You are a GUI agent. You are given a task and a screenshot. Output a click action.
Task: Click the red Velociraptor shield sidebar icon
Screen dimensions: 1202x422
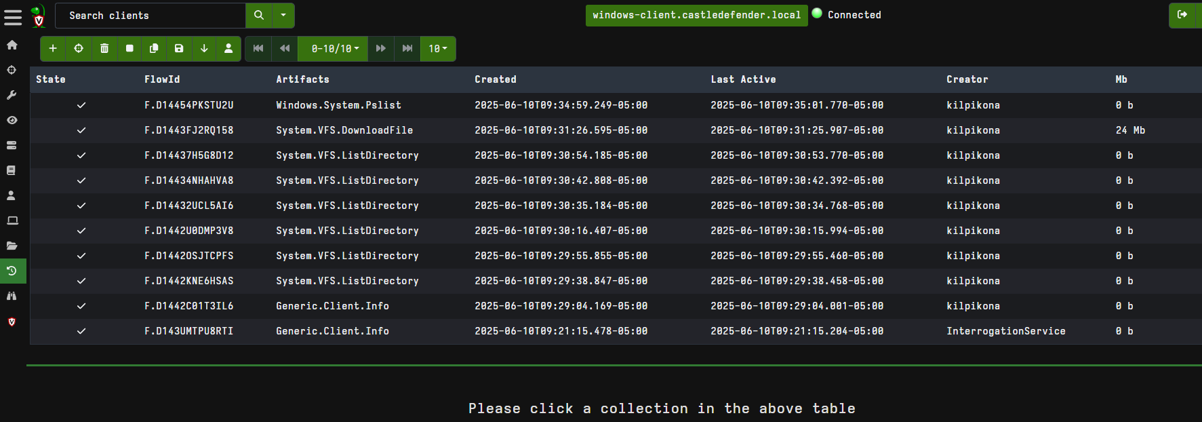pyautogui.click(x=12, y=322)
